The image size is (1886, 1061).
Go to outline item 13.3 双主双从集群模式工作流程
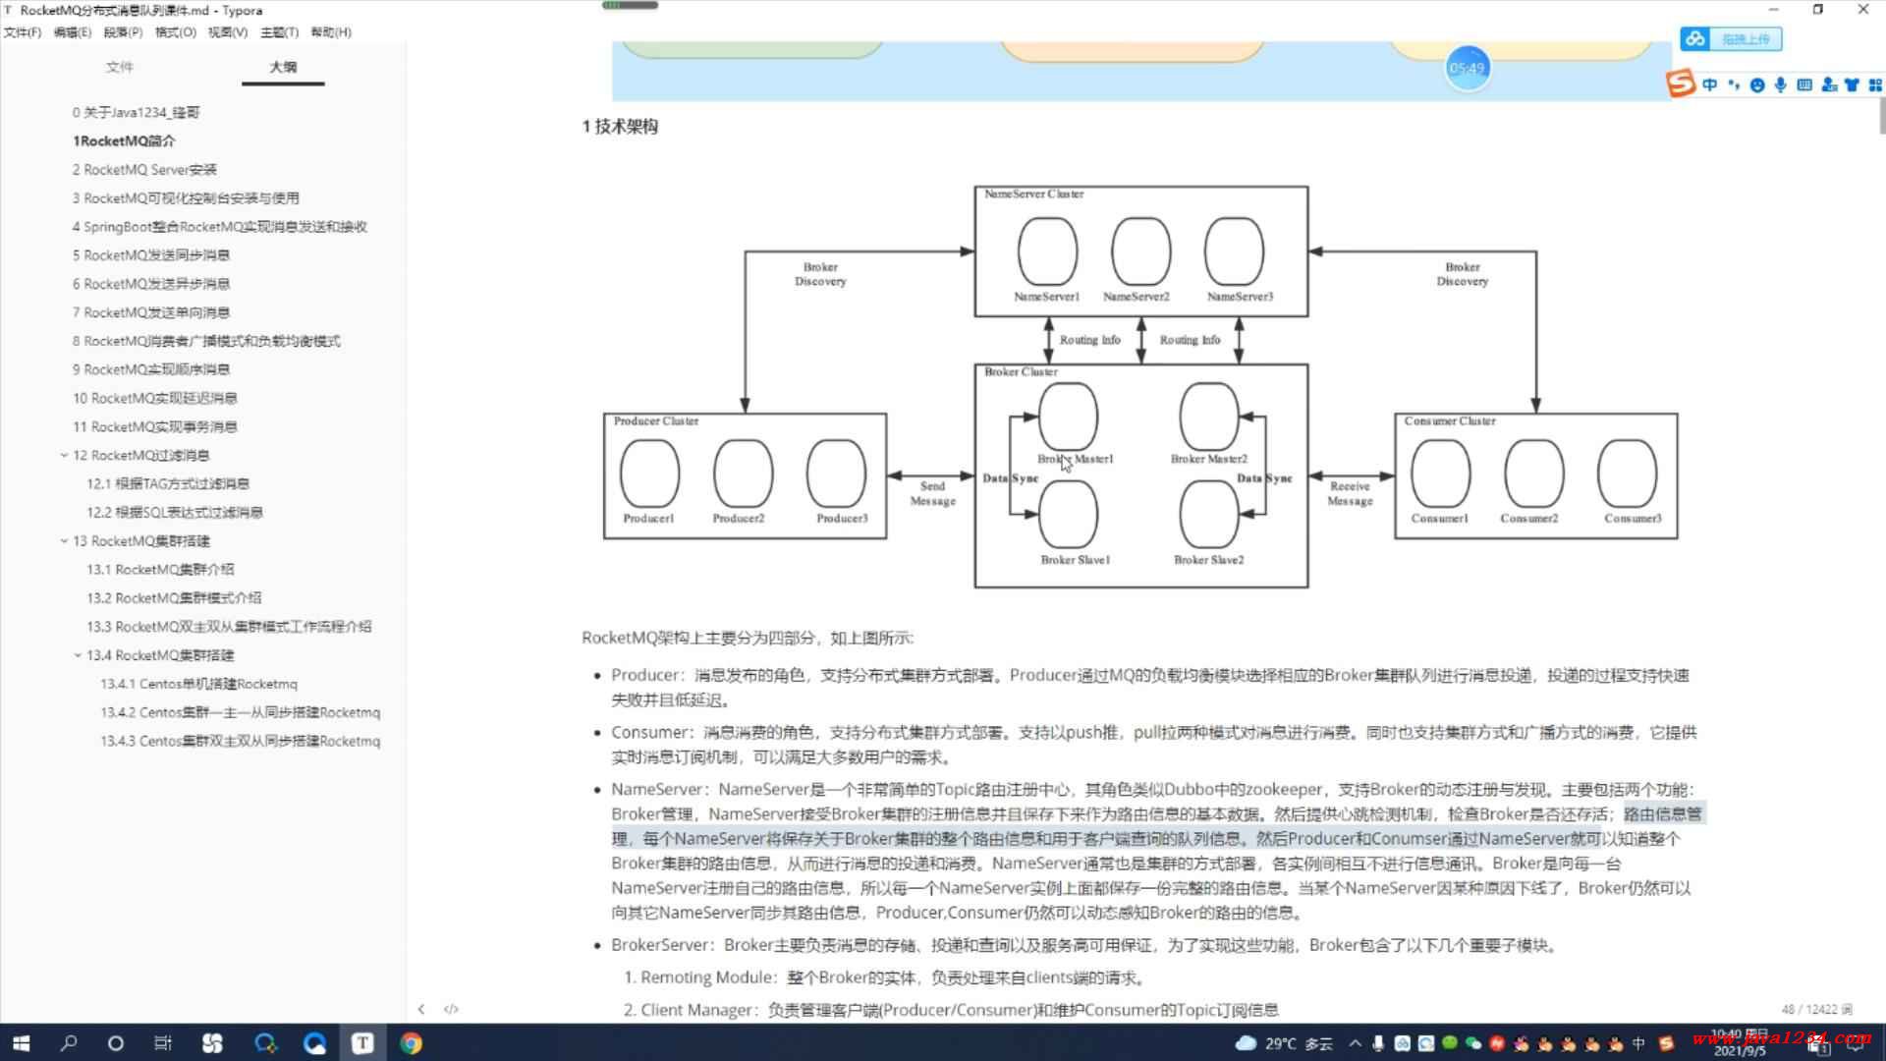tap(229, 626)
